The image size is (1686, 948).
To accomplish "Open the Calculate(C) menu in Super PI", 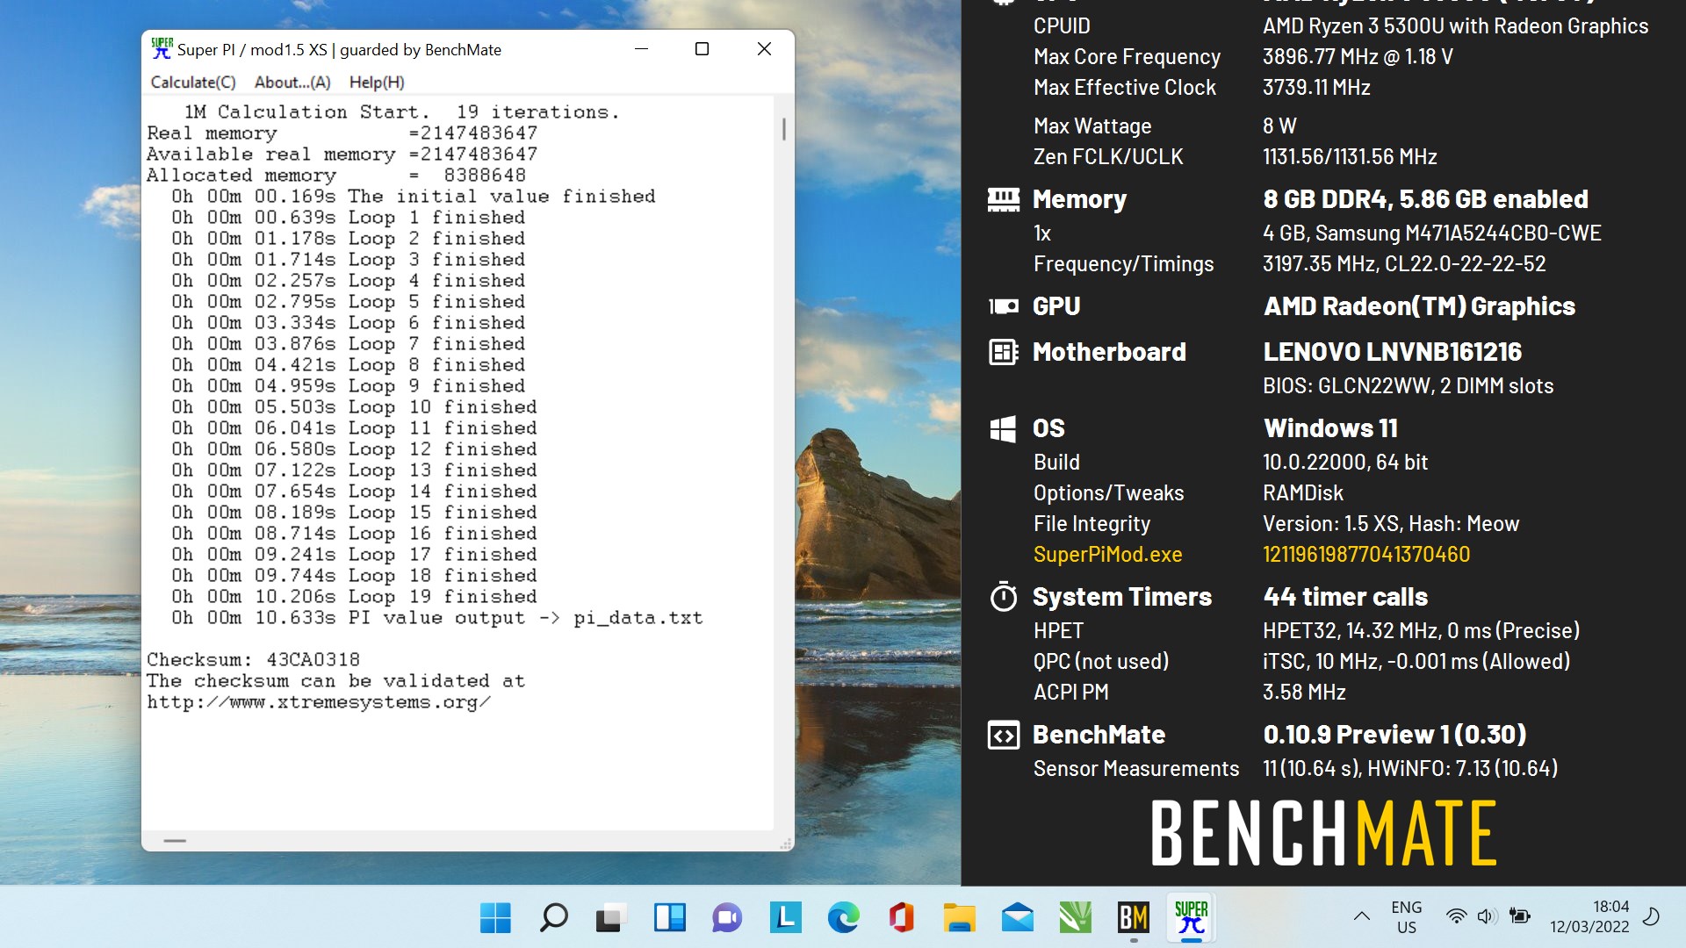I will pos(193,83).
